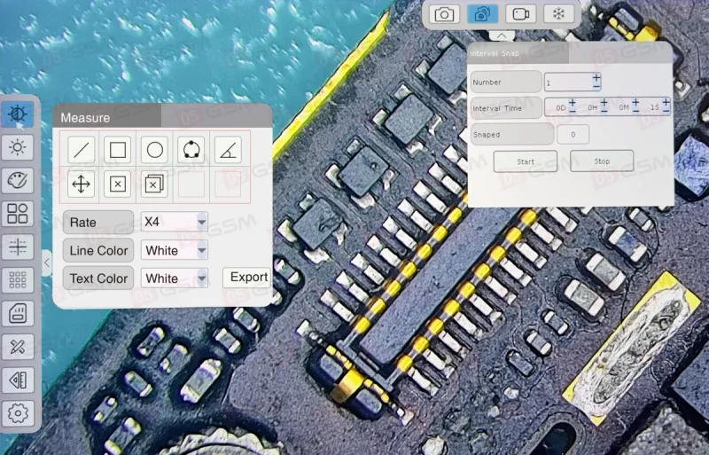Select the angle measurement tool
709x455 pixels.
coord(228,150)
